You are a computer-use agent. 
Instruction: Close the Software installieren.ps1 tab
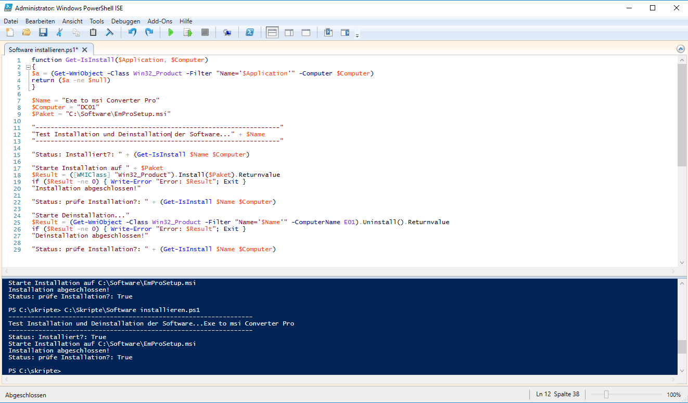85,49
